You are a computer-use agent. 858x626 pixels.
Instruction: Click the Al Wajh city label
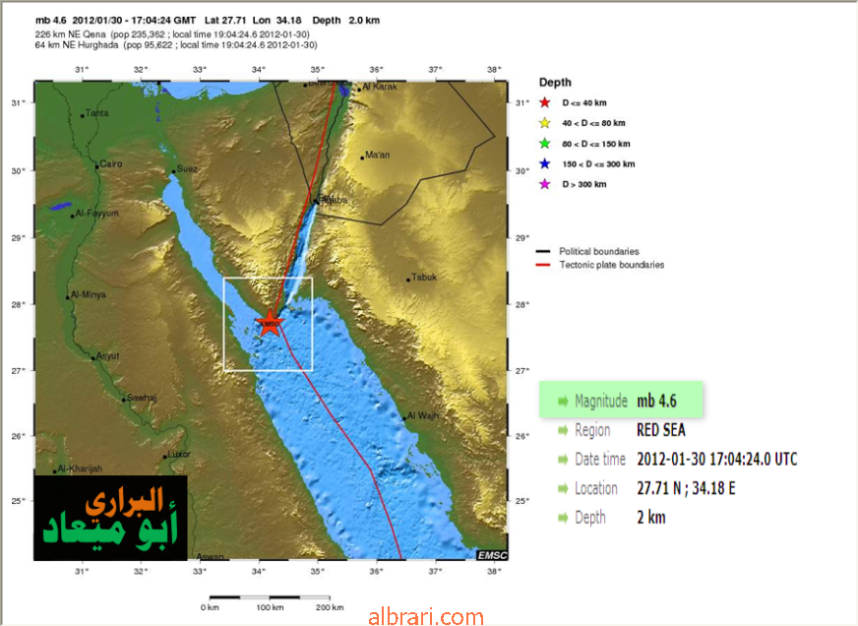(x=423, y=416)
